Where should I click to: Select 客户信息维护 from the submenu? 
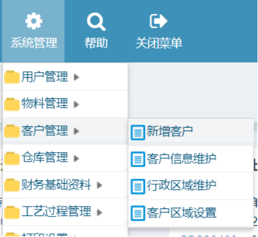tap(191, 159)
